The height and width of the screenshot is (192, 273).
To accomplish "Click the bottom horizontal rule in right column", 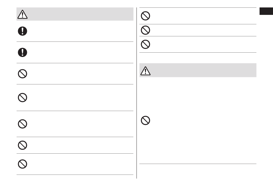I will point(198,164).
